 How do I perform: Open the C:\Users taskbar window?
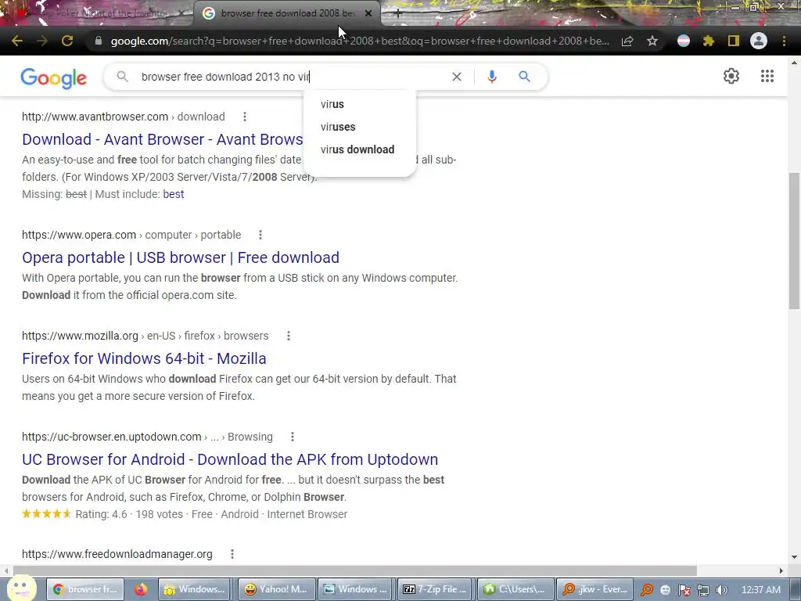[x=515, y=589]
